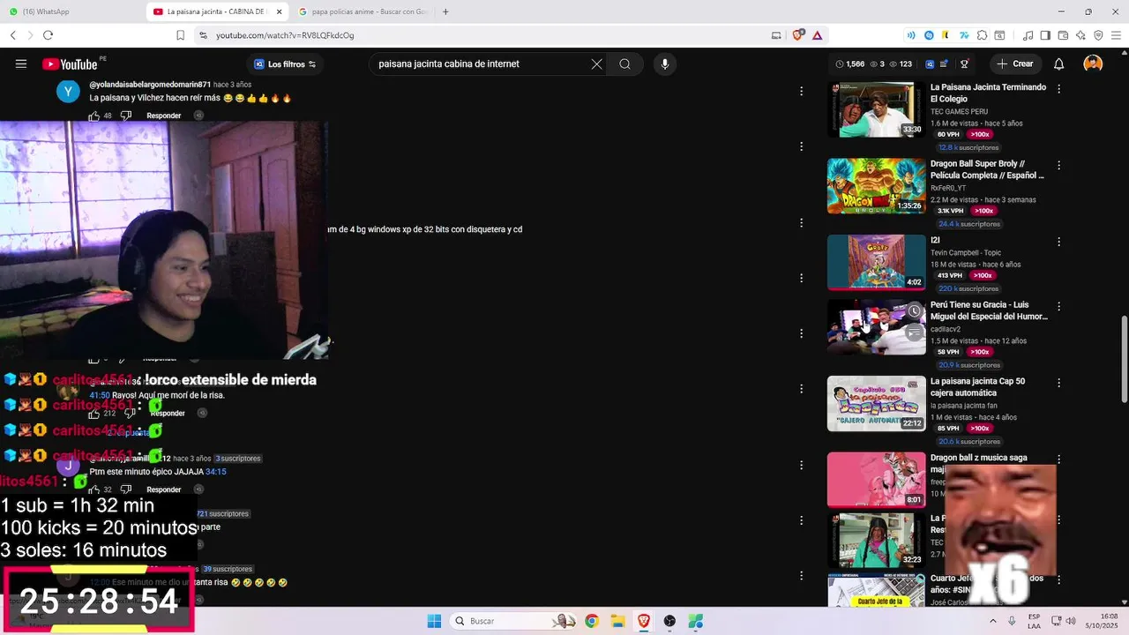The width and height of the screenshot is (1129, 635).
Task: Open the 'cajera automática' Cap 50 thumbnail
Action: [877, 404]
